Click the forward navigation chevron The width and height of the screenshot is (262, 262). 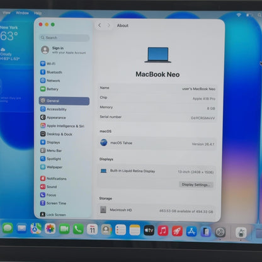(x=108, y=25)
